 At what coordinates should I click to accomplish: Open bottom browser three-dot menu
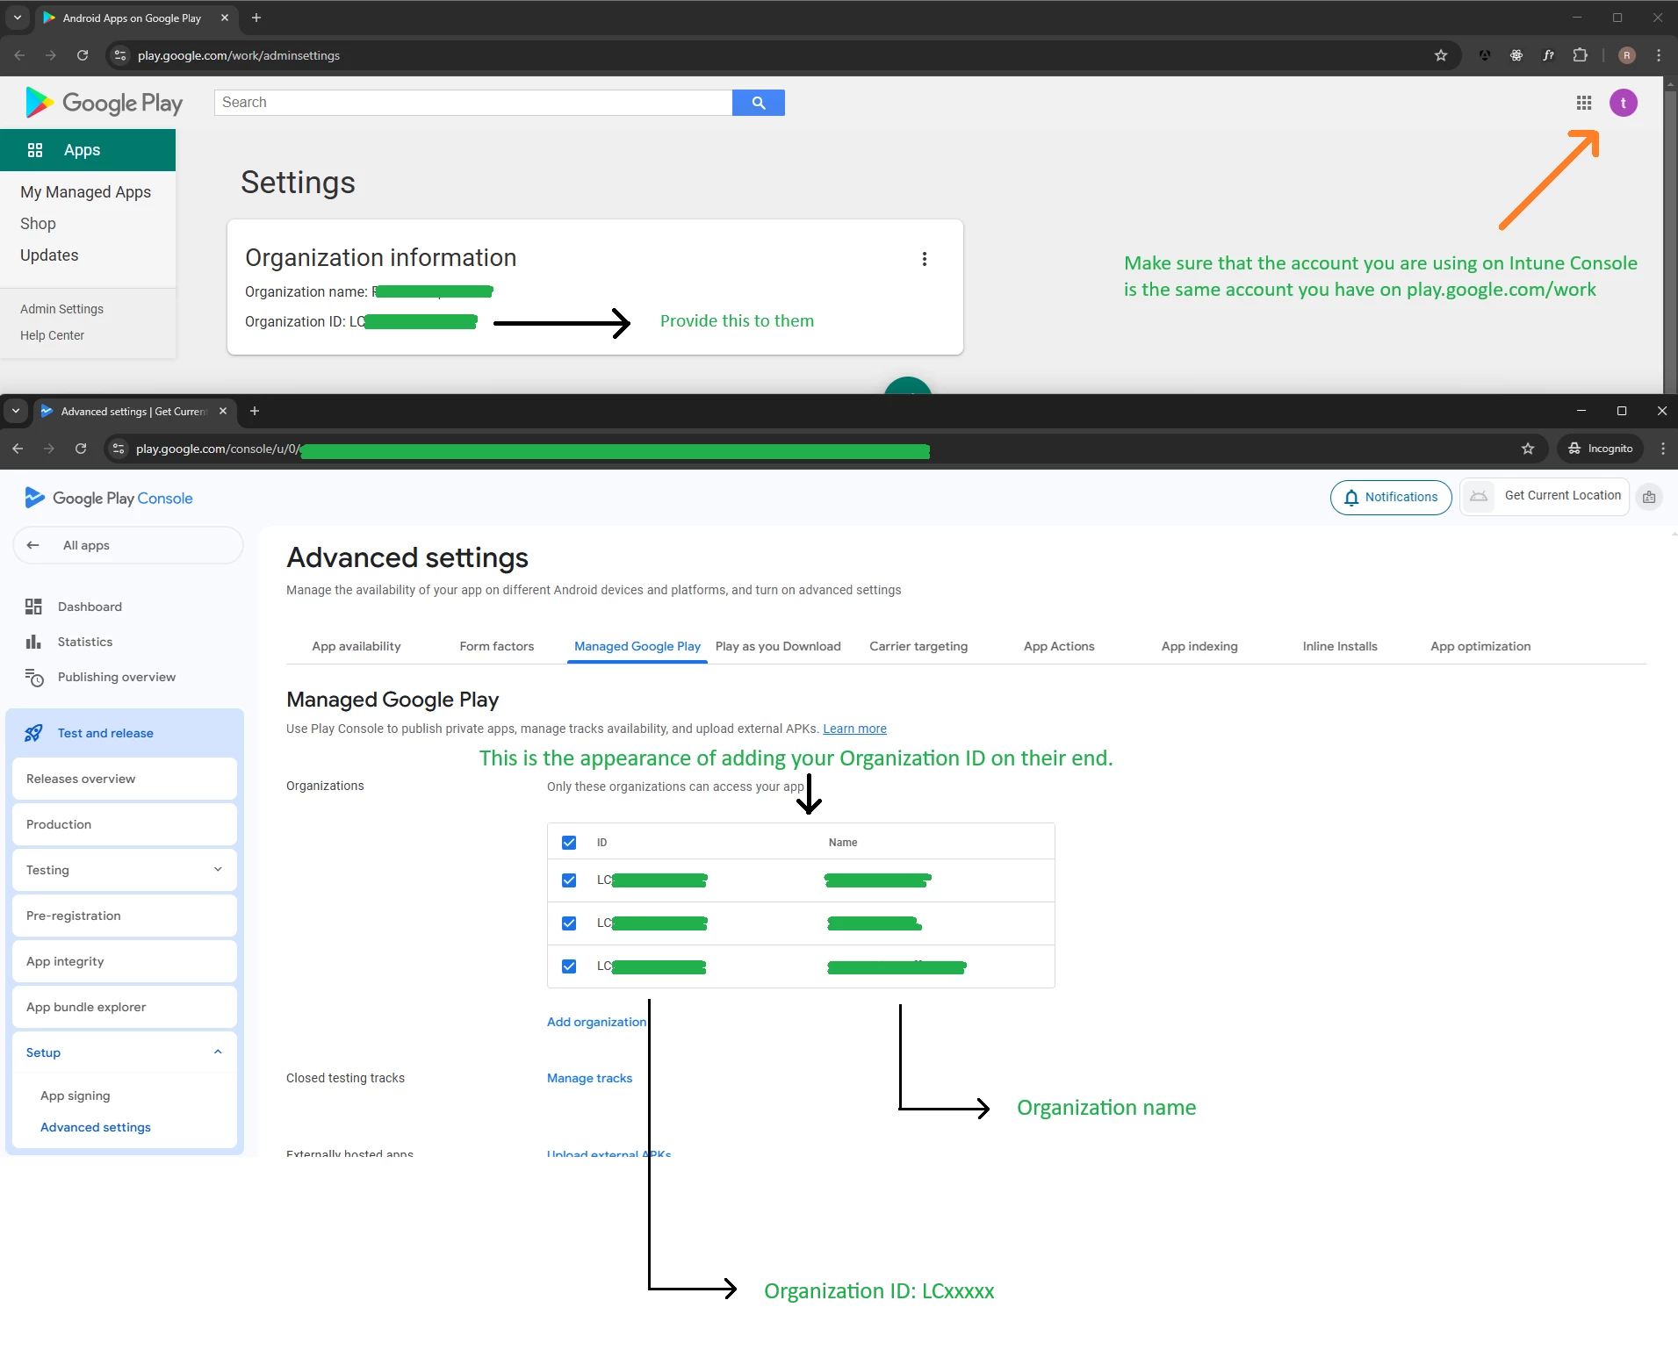pos(1663,449)
